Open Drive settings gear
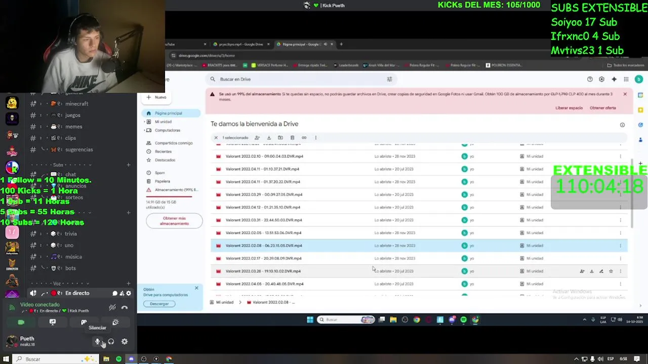The height and width of the screenshot is (364, 648). tap(601, 79)
